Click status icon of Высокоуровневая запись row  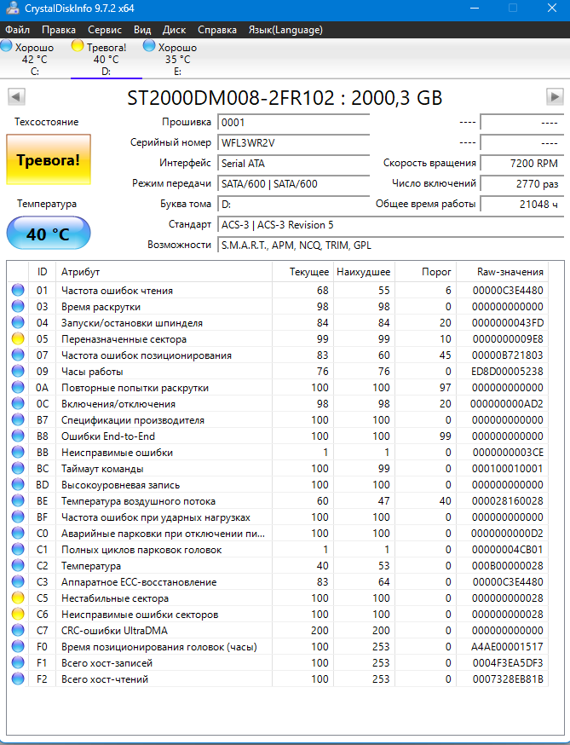18,485
